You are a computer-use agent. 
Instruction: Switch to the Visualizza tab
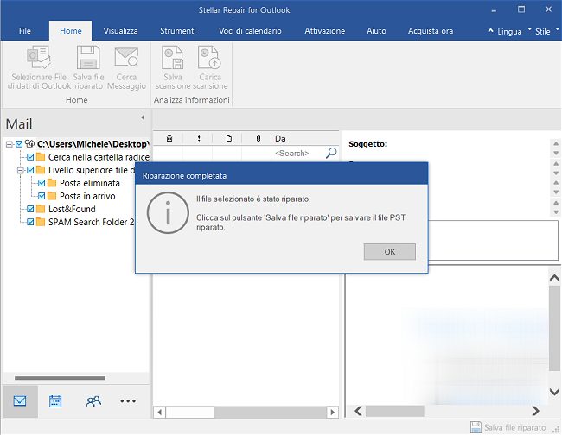pyautogui.click(x=120, y=31)
